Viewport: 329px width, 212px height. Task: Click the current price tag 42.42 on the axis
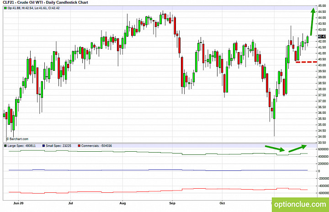tap(322, 36)
